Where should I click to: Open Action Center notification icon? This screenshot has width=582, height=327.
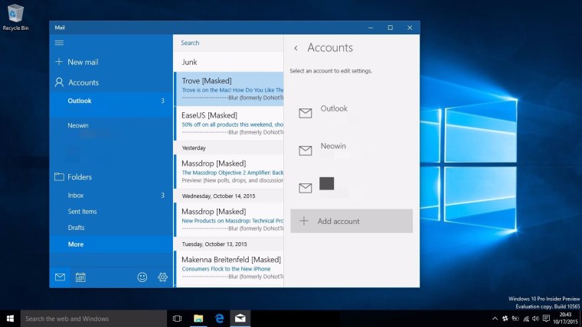click(546, 319)
